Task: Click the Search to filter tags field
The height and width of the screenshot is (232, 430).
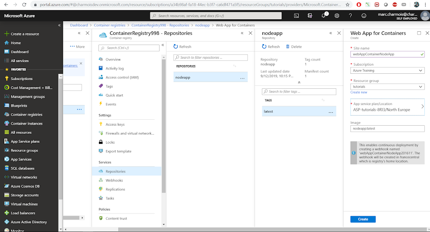Action: 299,91
